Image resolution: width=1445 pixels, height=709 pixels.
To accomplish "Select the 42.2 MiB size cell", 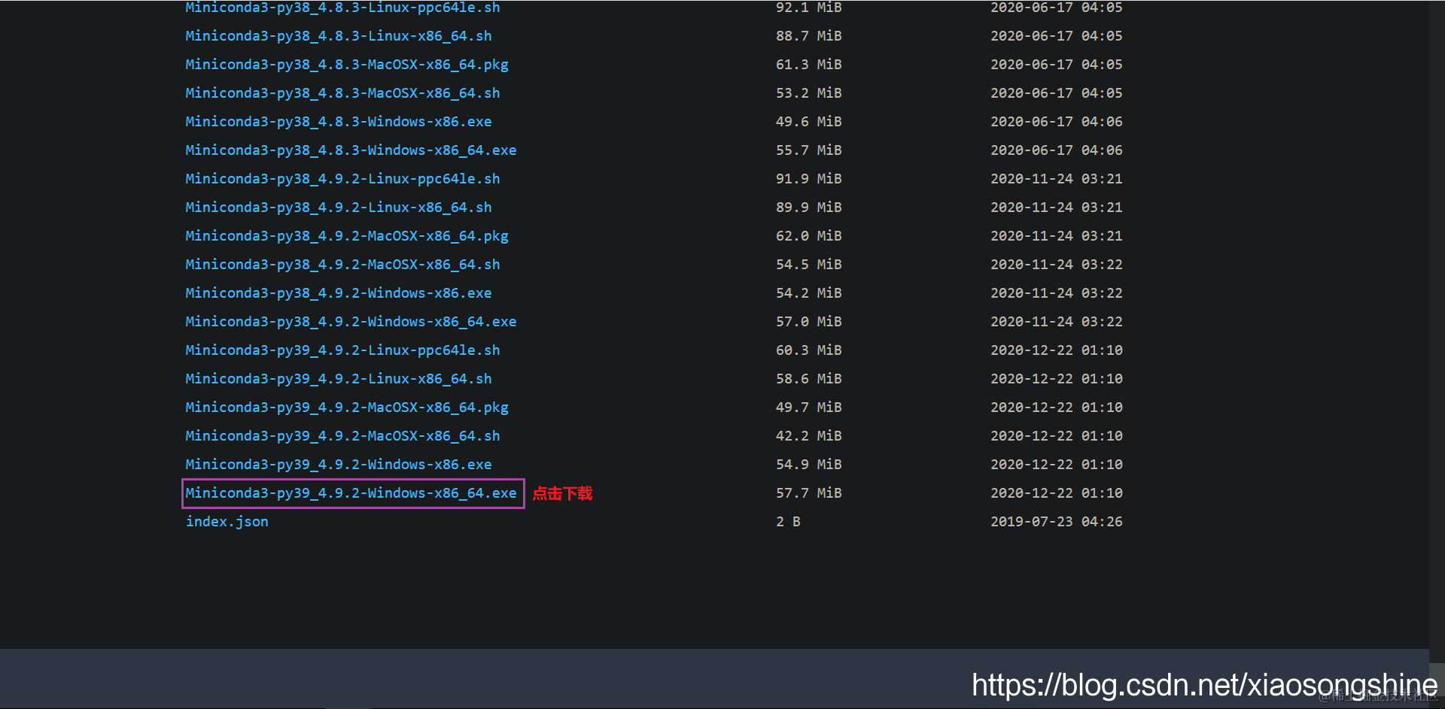I will pos(809,436).
